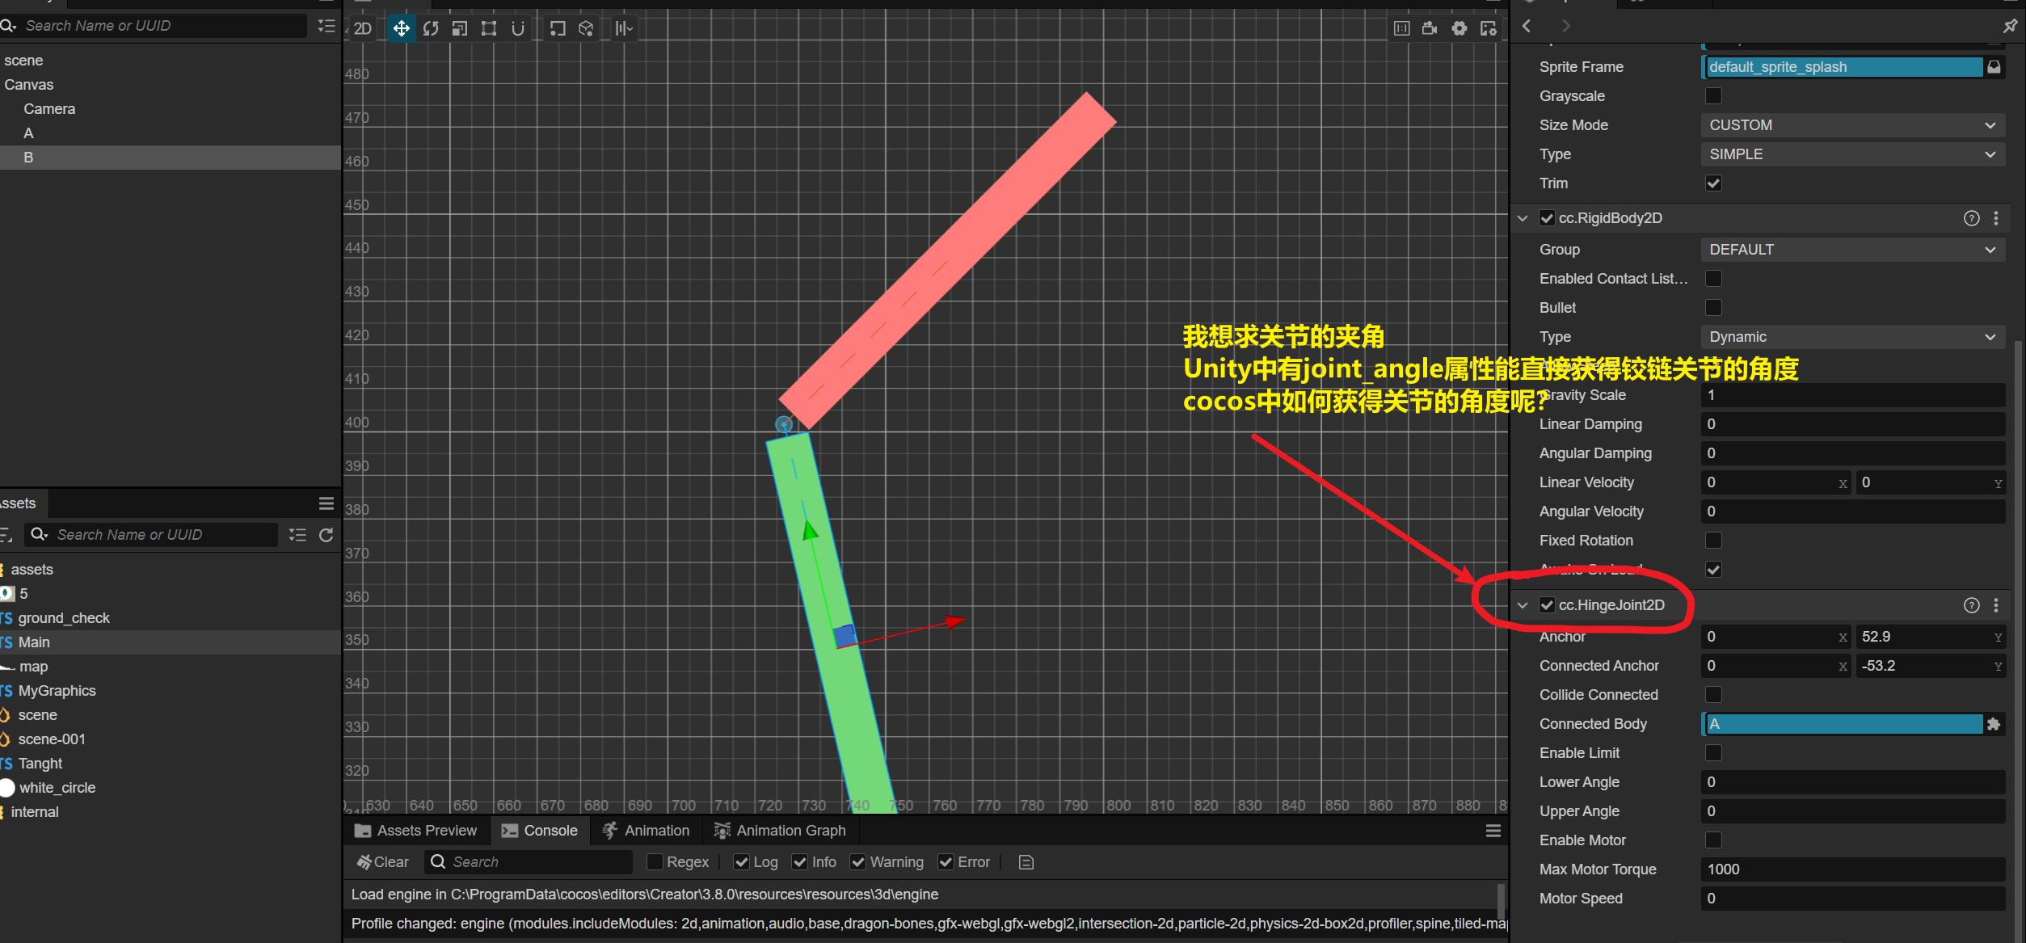This screenshot has height=943, width=2026.
Task: Open scene camera settings icon
Action: click(x=1430, y=29)
